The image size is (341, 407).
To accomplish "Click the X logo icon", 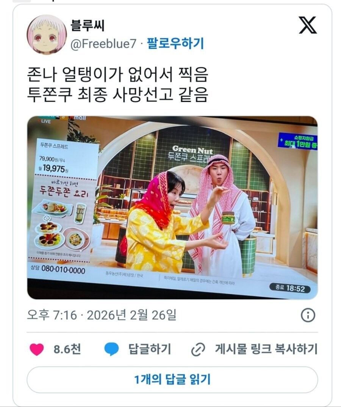I will [x=308, y=25].
